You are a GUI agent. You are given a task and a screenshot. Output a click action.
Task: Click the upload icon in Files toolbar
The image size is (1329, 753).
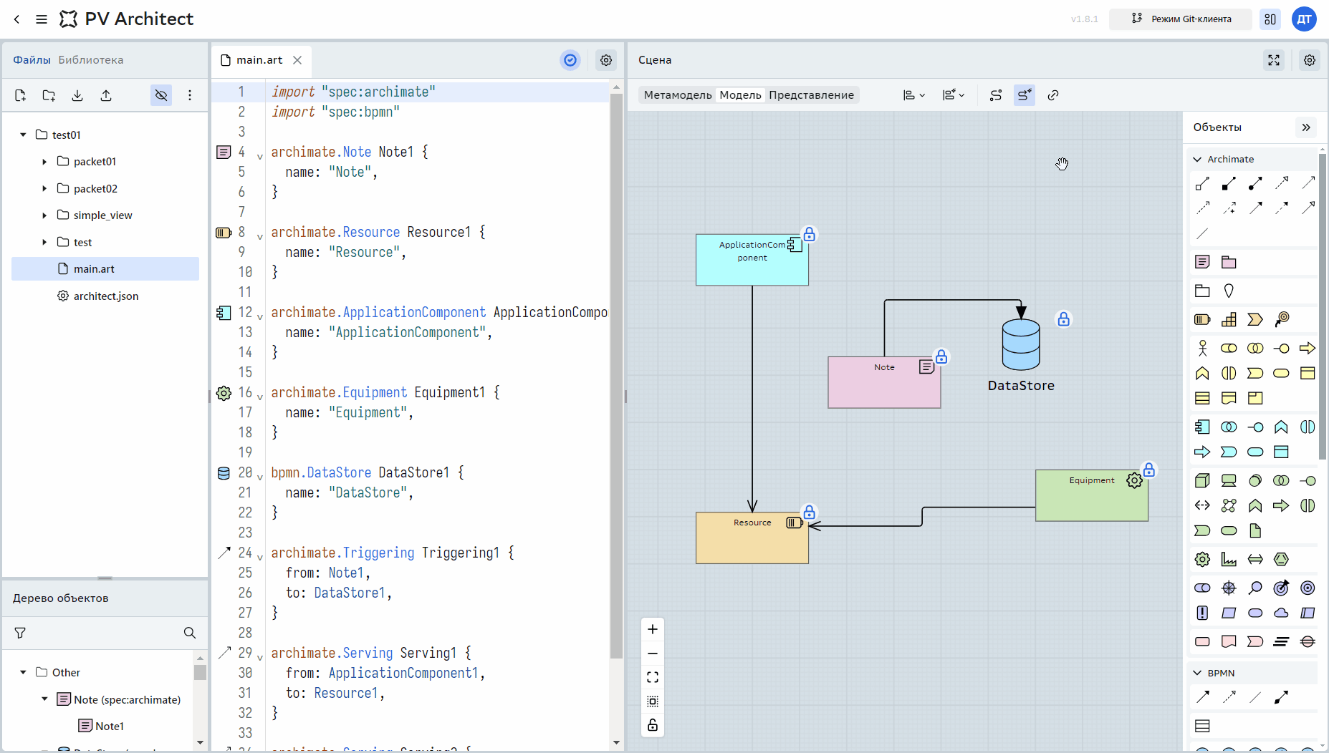[106, 95]
